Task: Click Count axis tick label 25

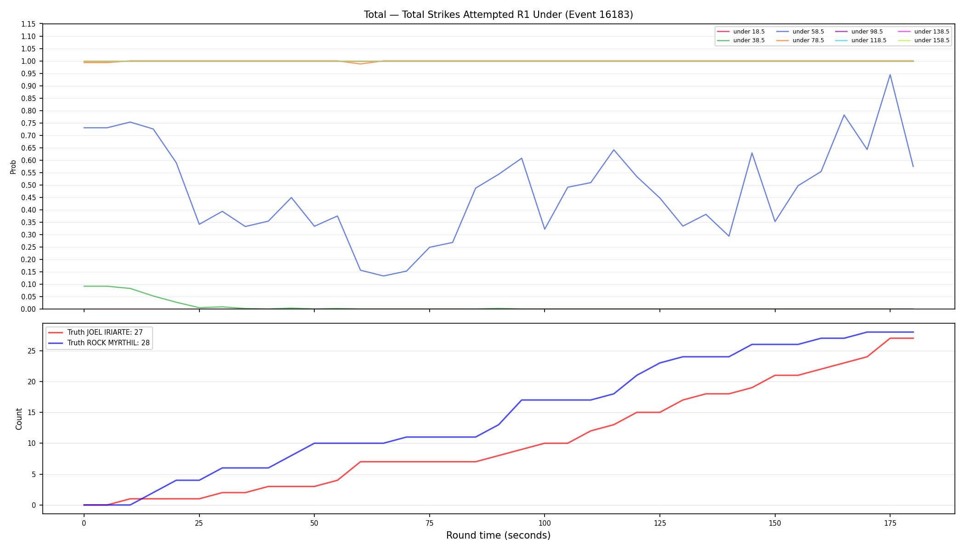Action: pyautogui.click(x=32, y=351)
